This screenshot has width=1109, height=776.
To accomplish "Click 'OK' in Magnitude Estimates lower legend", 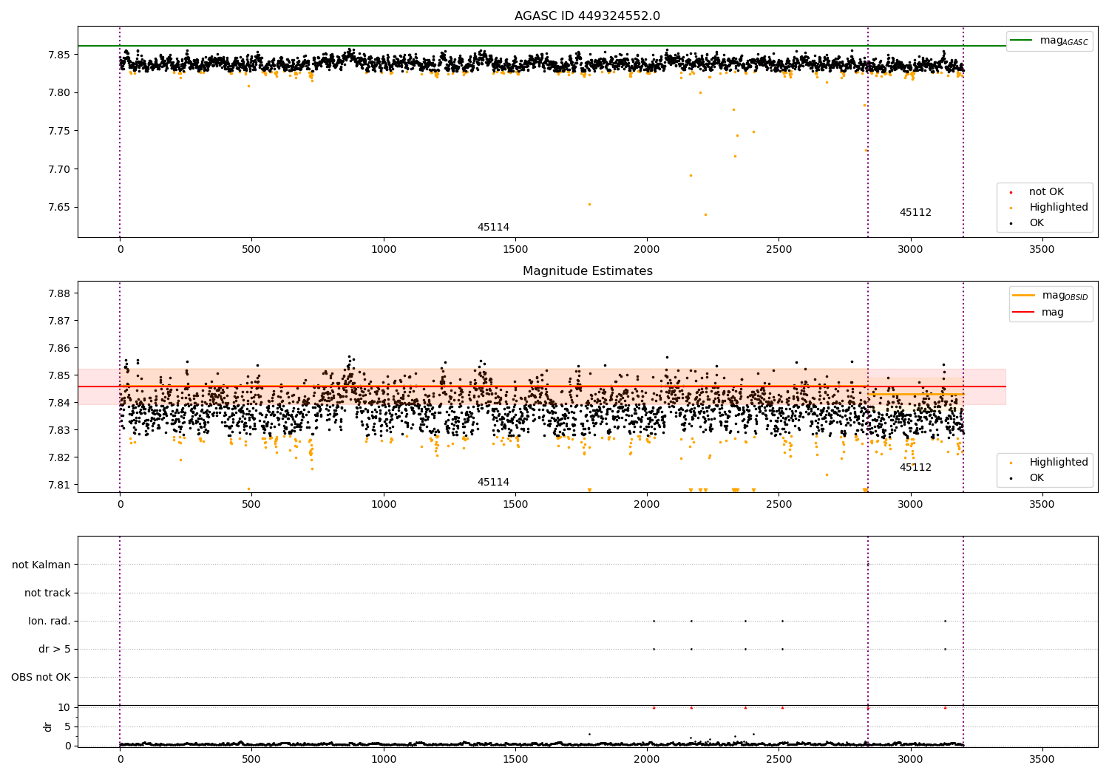I will coord(1036,478).
